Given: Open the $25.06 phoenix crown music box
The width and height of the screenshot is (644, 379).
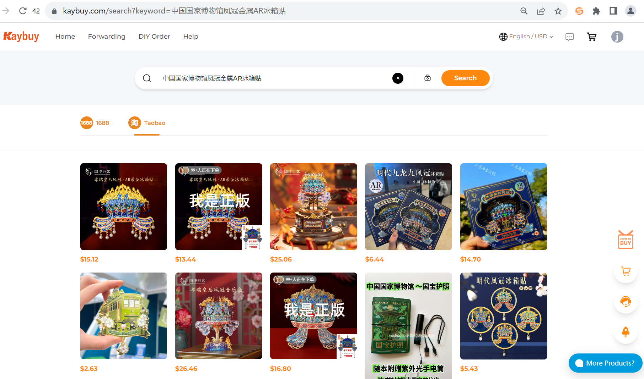Looking at the screenshot, I should tap(313, 207).
